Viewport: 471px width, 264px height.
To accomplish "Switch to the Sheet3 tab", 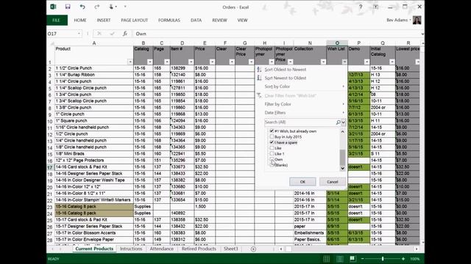I will pyautogui.click(x=230, y=249).
